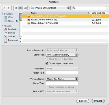Open the RAW + JPEG dropdown
This screenshot has width=109, height=105.
[62, 91]
